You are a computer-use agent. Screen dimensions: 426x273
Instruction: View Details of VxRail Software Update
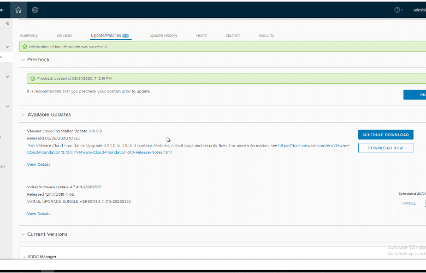[x=39, y=214]
